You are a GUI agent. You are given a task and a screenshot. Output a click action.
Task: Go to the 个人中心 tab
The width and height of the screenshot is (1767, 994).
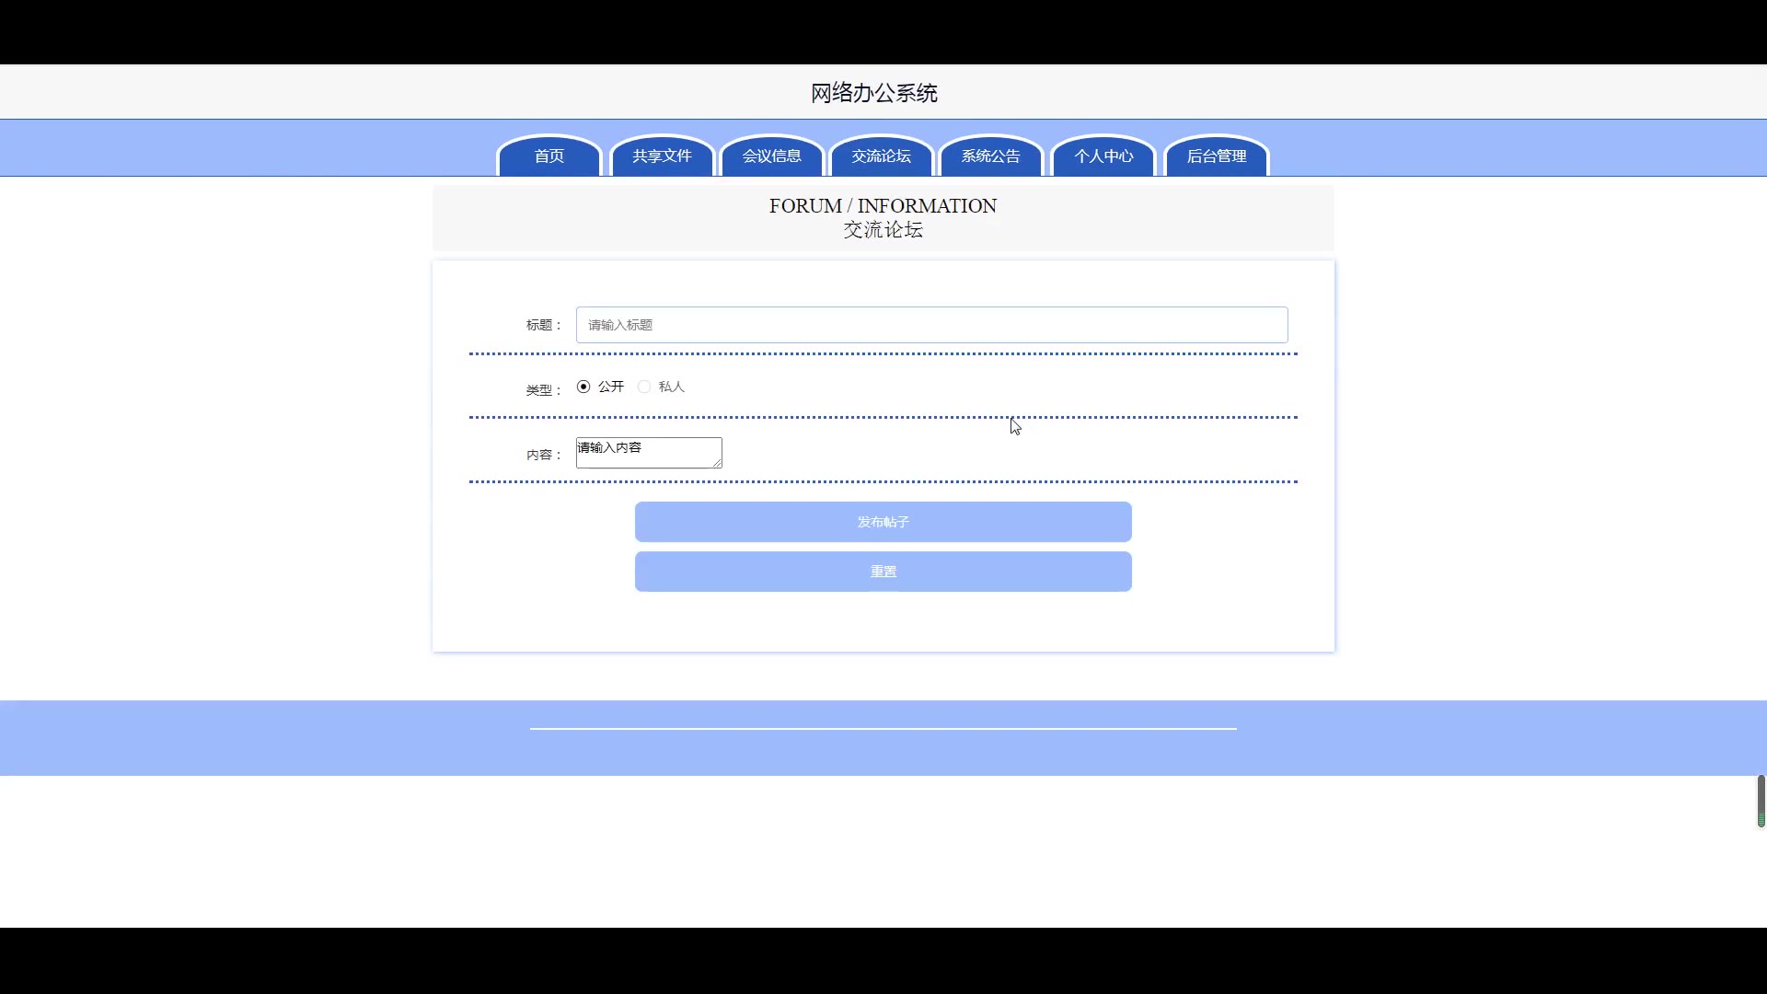pyautogui.click(x=1103, y=156)
